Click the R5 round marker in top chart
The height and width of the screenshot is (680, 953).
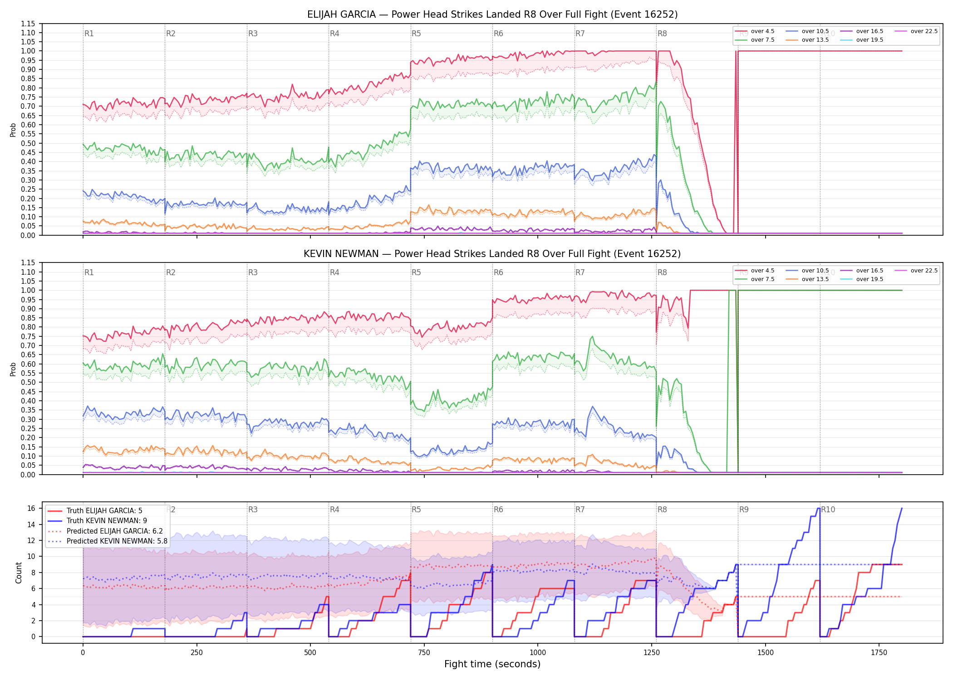click(416, 34)
